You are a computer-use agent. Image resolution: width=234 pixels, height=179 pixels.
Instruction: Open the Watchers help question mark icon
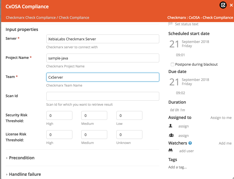tap(190, 143)
